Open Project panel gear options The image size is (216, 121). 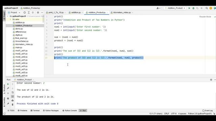click(x=38, y=12)
